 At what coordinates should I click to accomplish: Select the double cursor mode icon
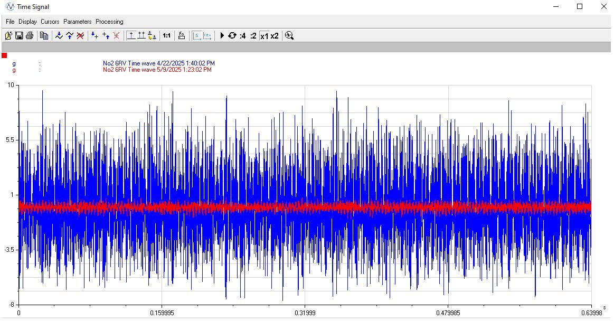click(141, 35)
